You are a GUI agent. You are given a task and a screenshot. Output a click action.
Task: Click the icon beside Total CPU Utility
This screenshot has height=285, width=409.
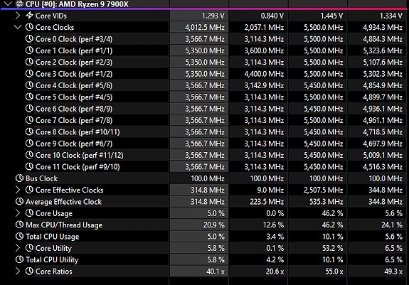point(20,259)
